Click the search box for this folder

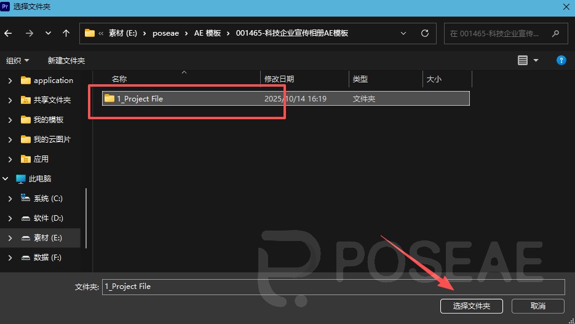[x=506, y=33]
